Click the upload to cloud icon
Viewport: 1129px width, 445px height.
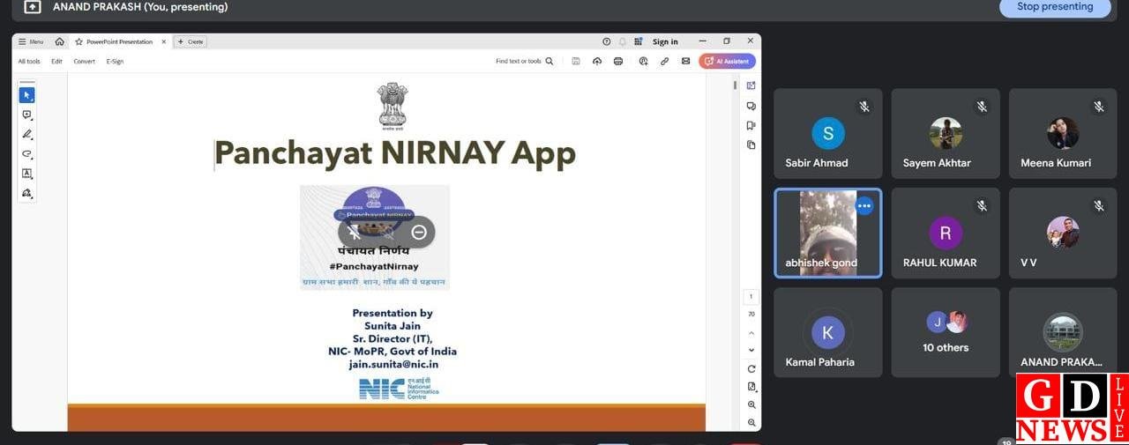click(597, 61)
